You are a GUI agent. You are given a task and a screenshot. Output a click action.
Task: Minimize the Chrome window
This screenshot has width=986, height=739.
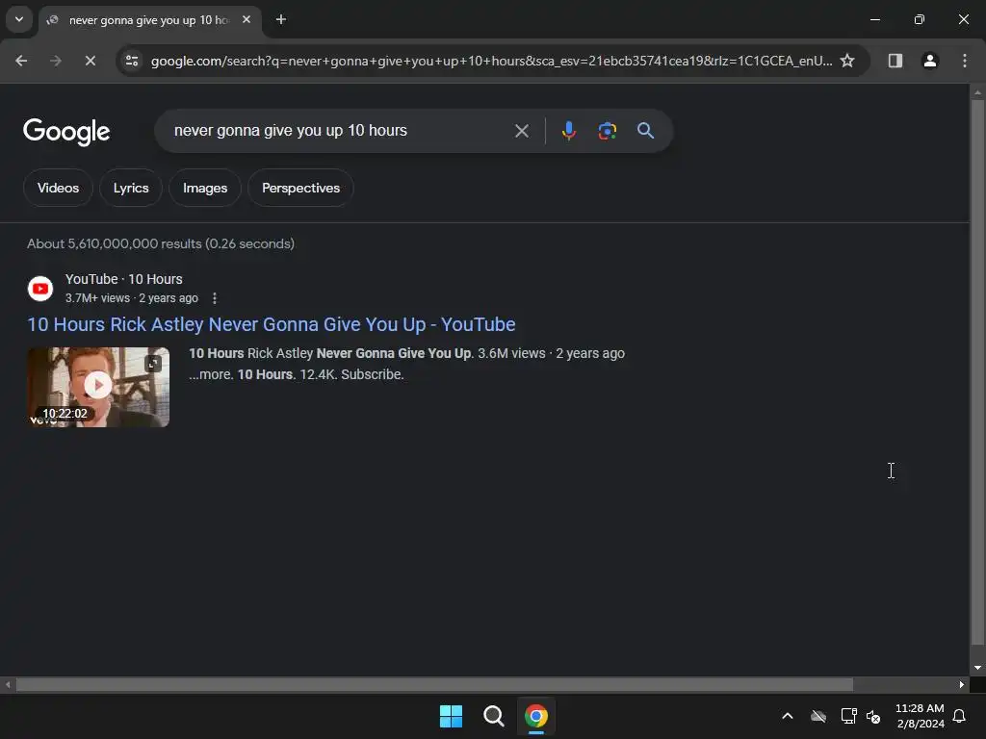(x=874, y=19)
